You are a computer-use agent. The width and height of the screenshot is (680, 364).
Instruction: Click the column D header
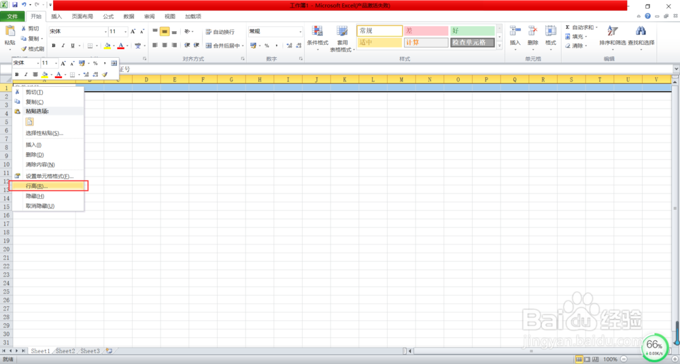click(x=146, y=79)
